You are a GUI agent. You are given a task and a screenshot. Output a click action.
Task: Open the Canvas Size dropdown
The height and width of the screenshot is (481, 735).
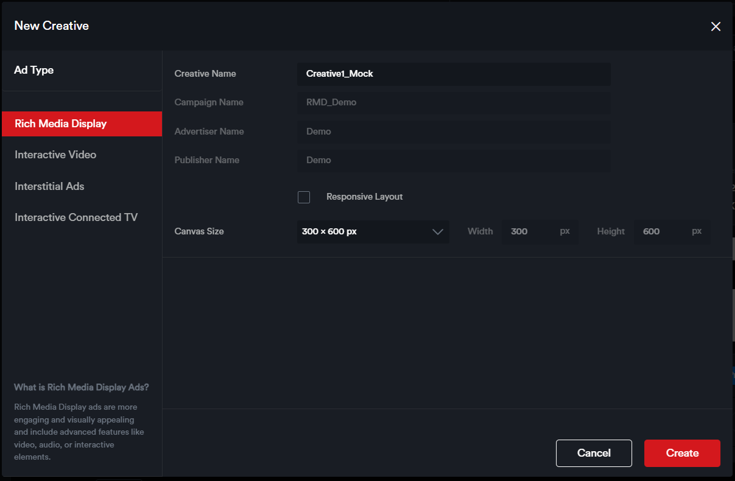click(x=365, y=231)
